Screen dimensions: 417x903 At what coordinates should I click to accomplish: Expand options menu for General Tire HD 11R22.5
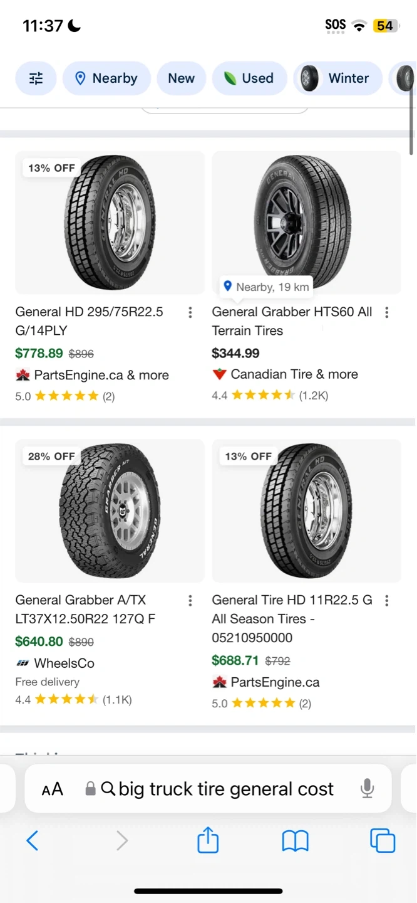point(387,601)
